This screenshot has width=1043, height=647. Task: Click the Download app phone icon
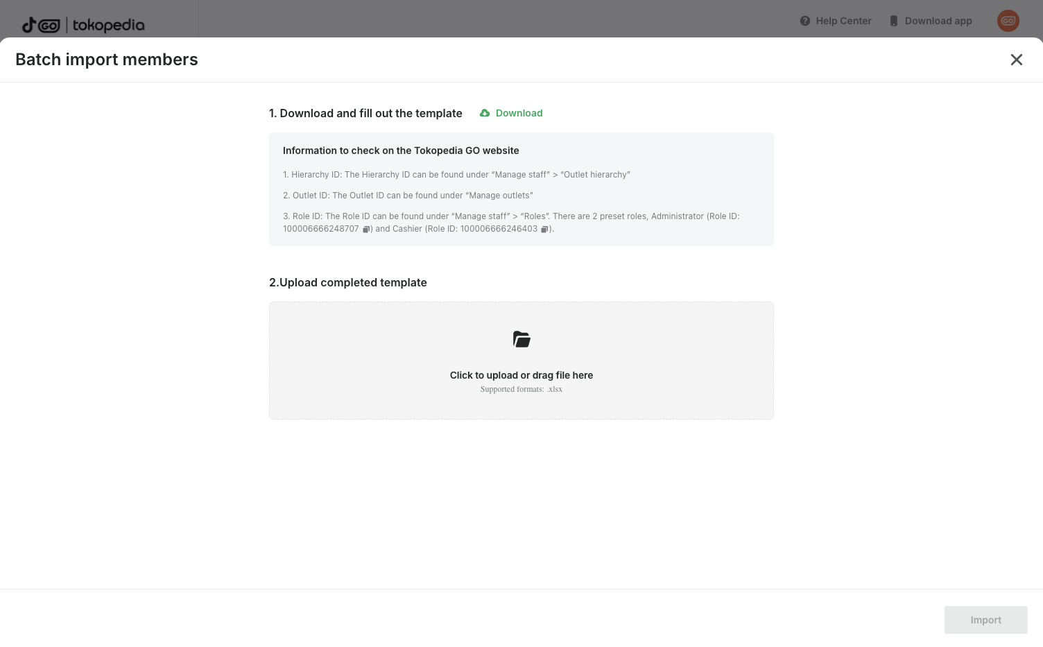click(894, 21)
